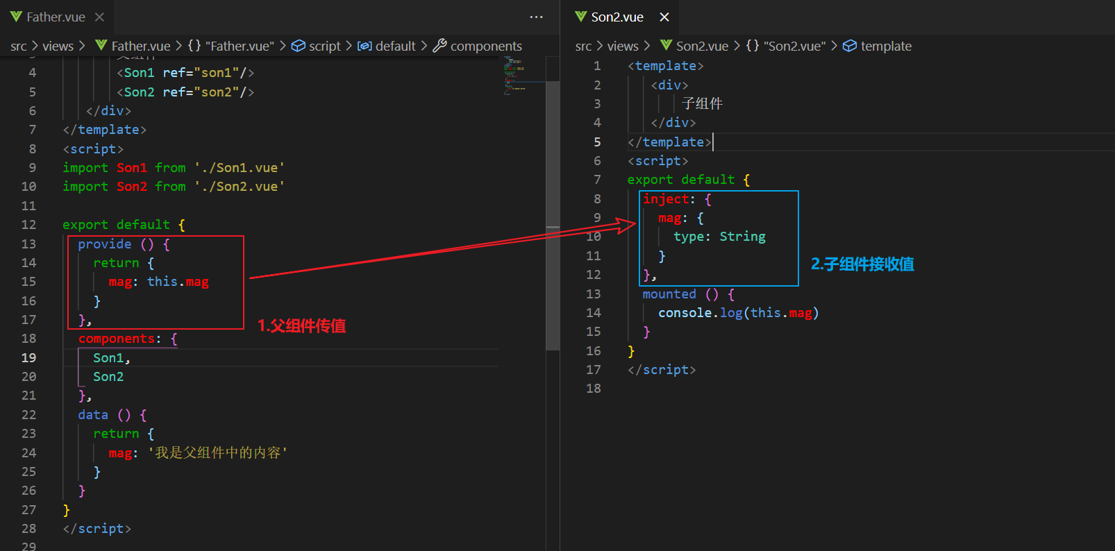Click the data () function name
The image size is (1115, 551).
[x=93, y=414]
